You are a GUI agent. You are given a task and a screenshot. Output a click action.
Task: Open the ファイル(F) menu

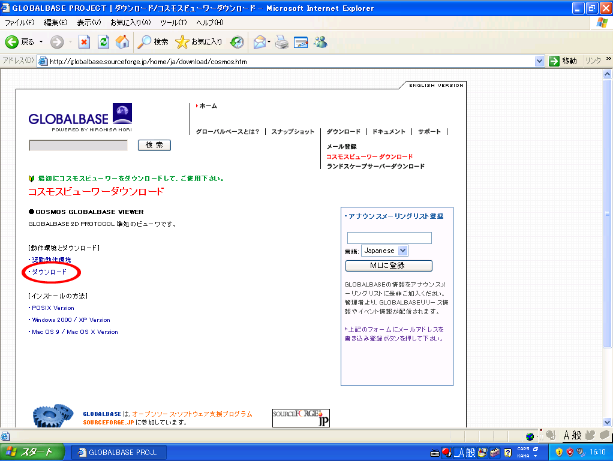point(20,23)
